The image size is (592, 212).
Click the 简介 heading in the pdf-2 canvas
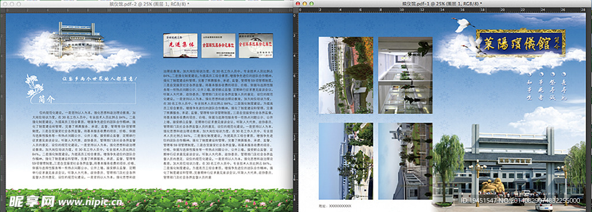point(47,99)
